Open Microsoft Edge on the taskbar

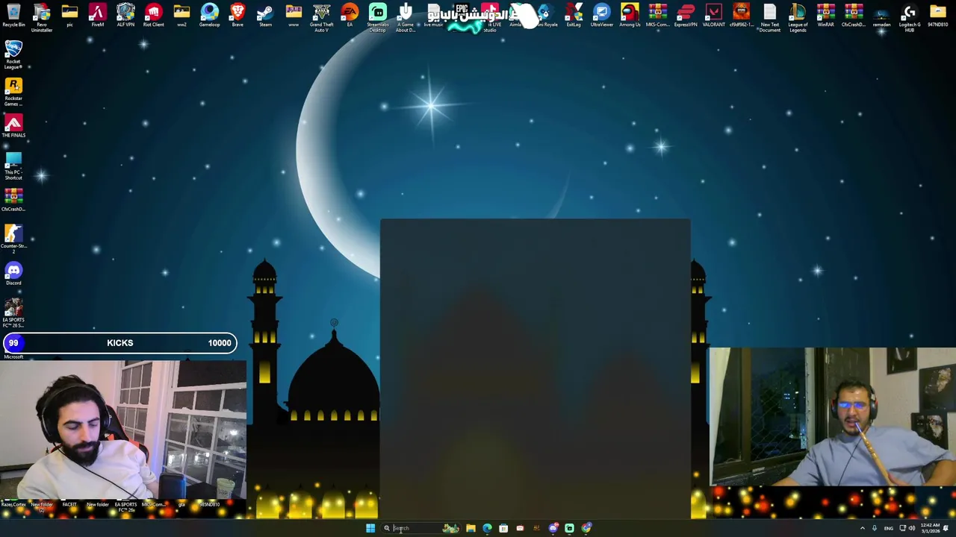pos(487,528)
